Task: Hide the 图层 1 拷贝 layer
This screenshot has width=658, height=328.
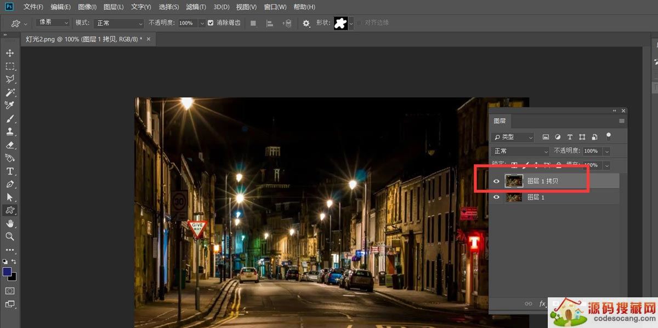Action: [x=497, y=181]
